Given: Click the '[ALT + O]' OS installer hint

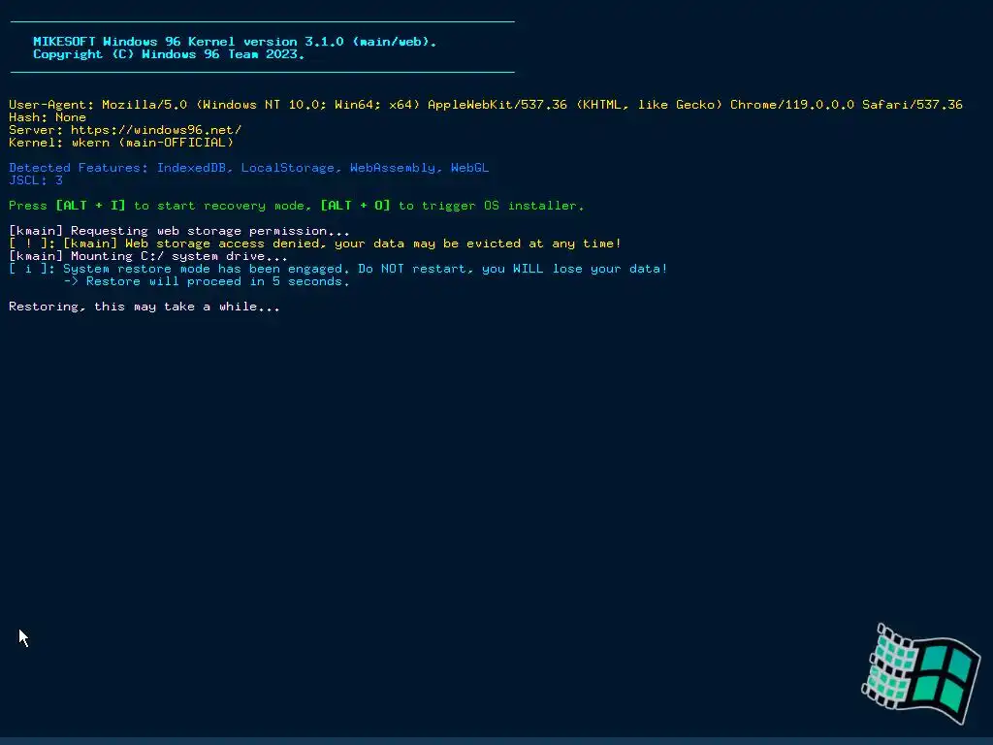Looking at the screenshot, I should point(355,206).
